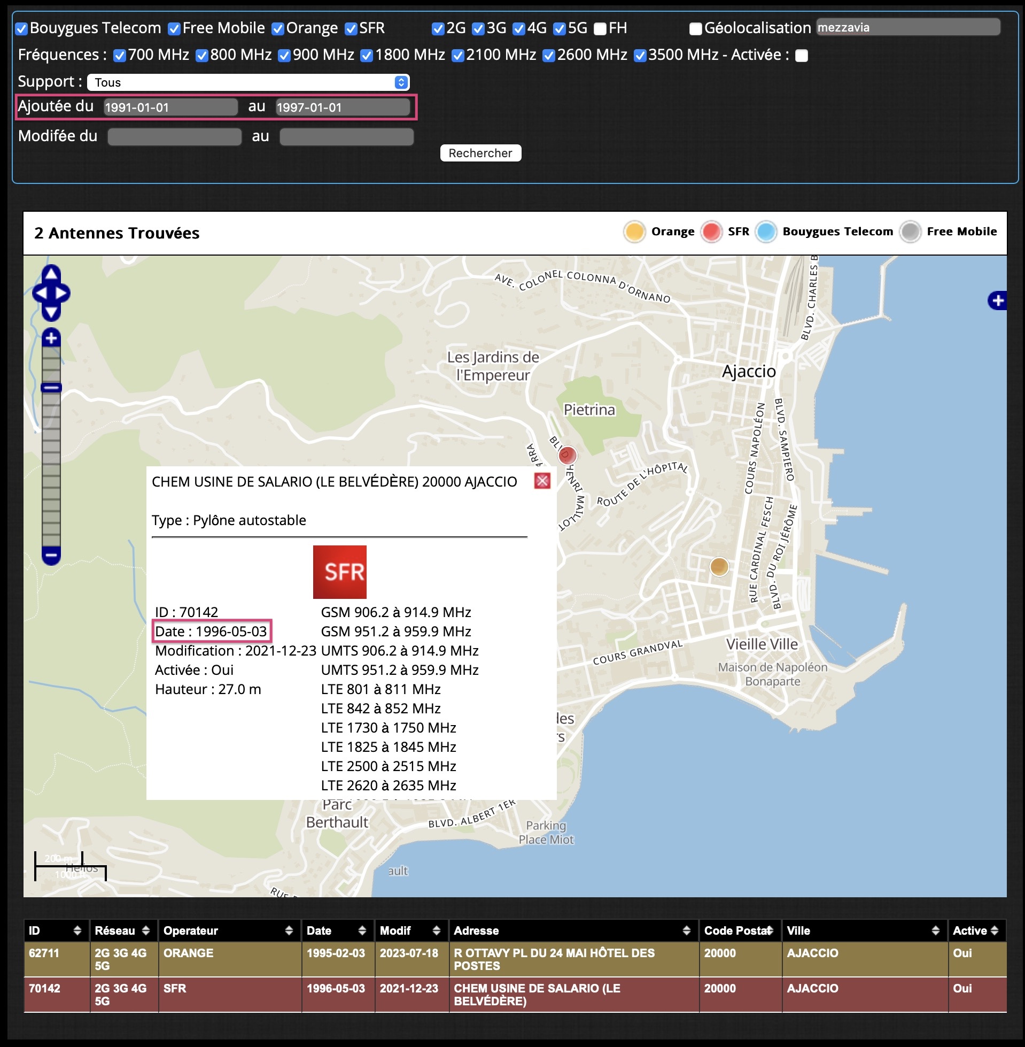1025x1047 pixels.
Task: Enable the FH checkbox
Action: tap(600, 29)
